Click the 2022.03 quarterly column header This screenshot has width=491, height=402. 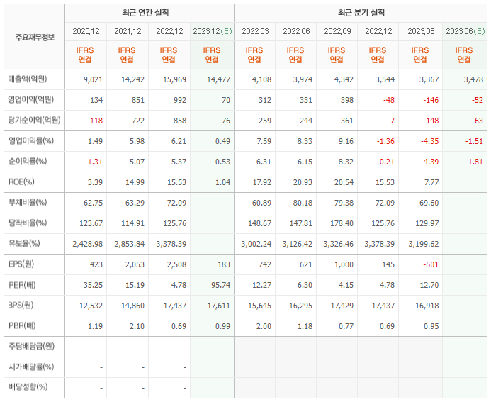[255, 31]
